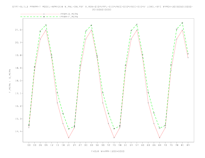Click the x-axis tick label 51

tap(126, 145)
